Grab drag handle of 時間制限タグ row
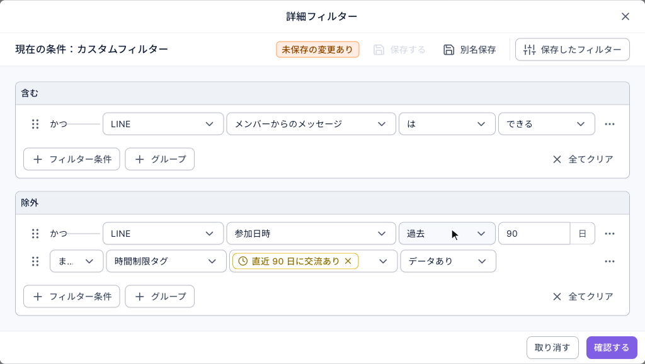 (x=35, y=261)
